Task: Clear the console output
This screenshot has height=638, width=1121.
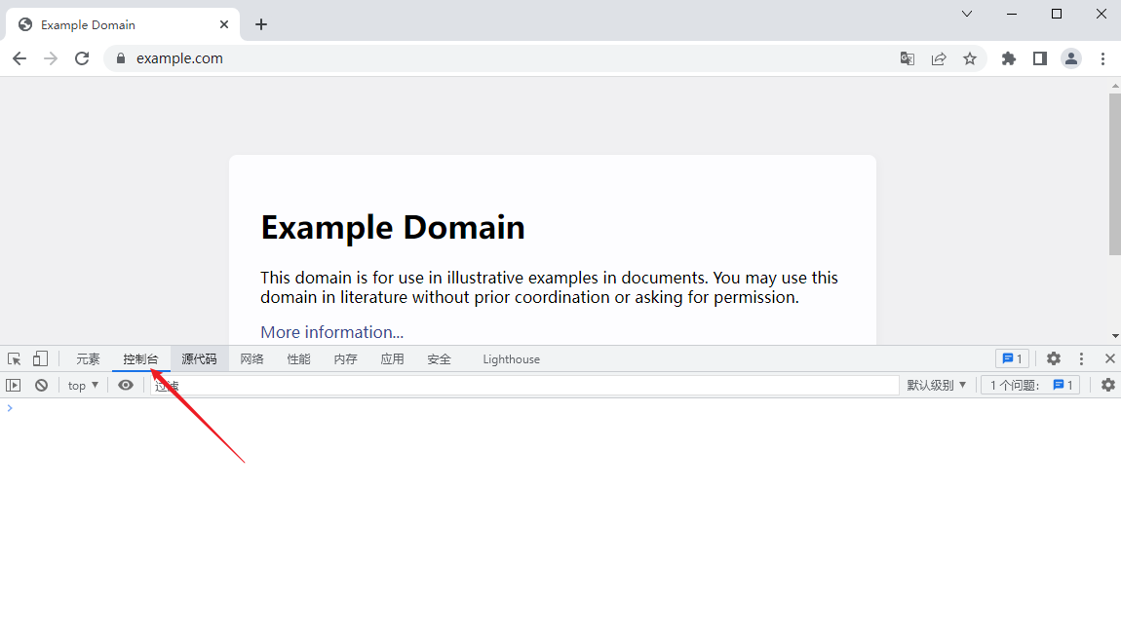Action: coord(42,385)
